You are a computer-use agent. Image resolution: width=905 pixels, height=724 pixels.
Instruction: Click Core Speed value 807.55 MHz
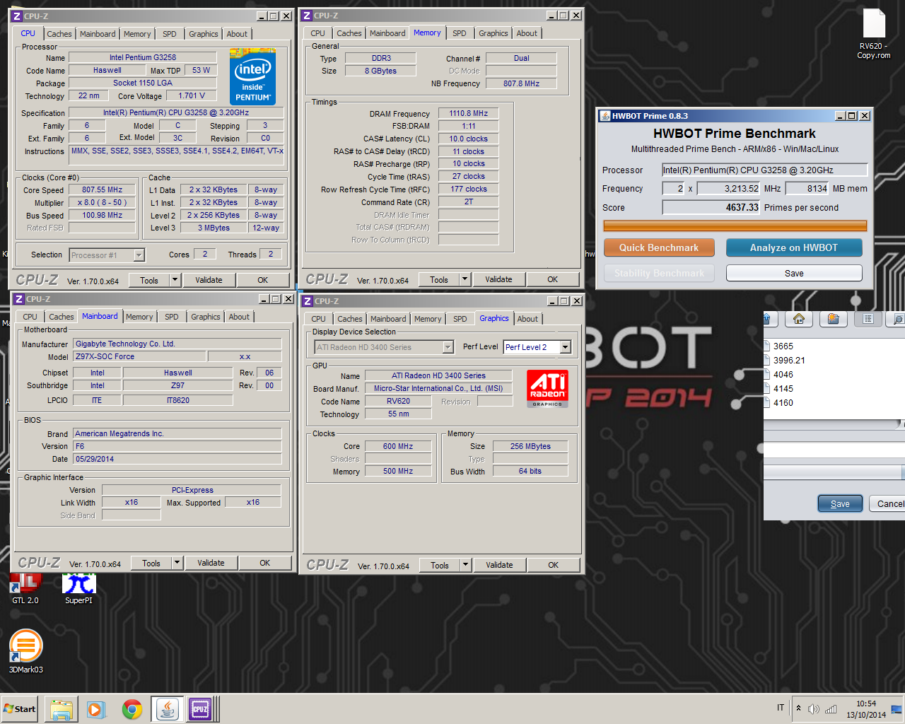(x=102, y=189)
